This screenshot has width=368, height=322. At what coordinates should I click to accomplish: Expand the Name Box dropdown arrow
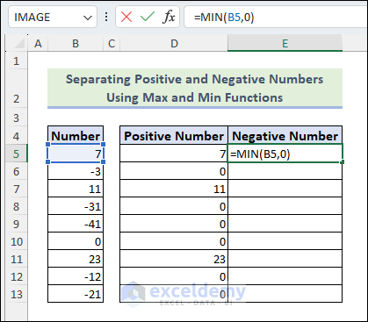click(88, 18)
